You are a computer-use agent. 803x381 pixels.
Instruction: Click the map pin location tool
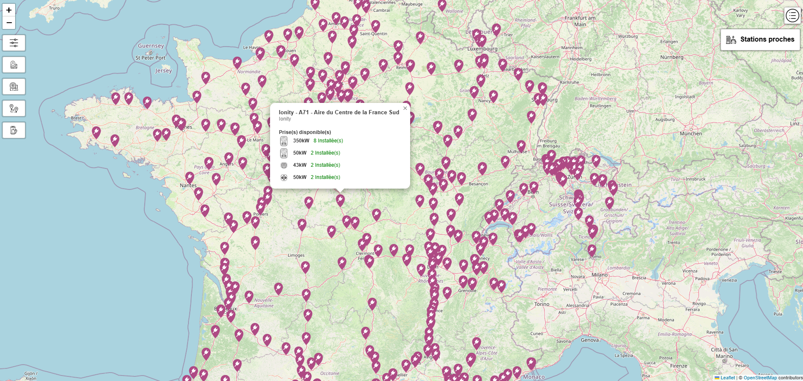click(14, 65)
